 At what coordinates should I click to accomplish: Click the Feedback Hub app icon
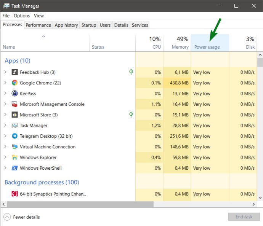tap(14, 72)
